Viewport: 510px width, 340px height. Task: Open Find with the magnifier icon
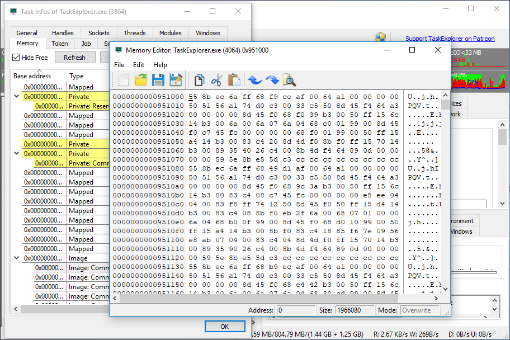(290, 80)
